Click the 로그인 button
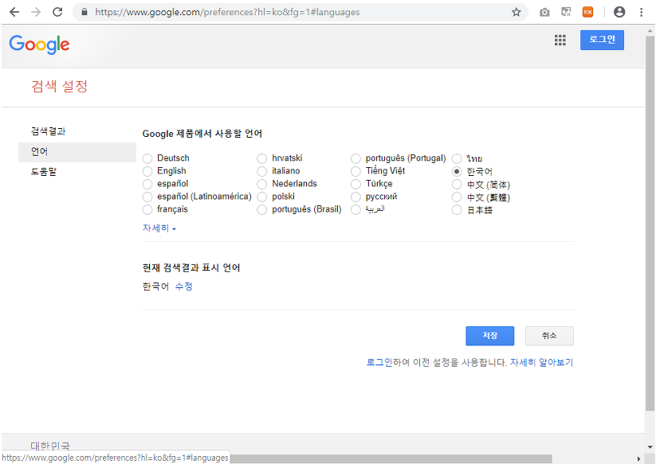The width and height of the screenshot is (656, 464). click(x=602, y=40)
